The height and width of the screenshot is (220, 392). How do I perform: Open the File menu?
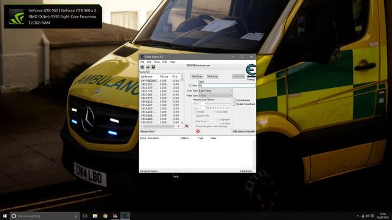[142, 62]
